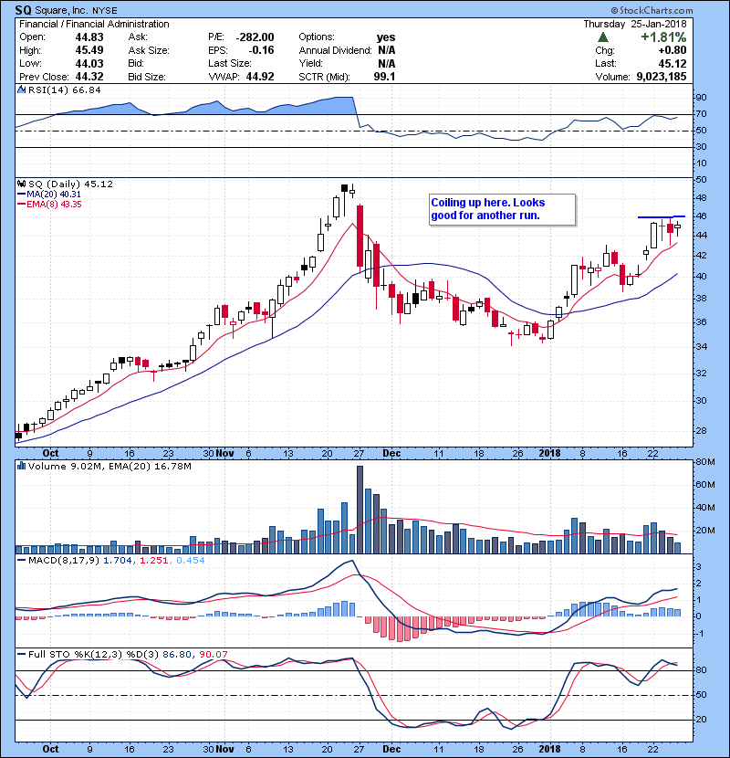Click the Open value 44.83

click(x=89, y=37)
